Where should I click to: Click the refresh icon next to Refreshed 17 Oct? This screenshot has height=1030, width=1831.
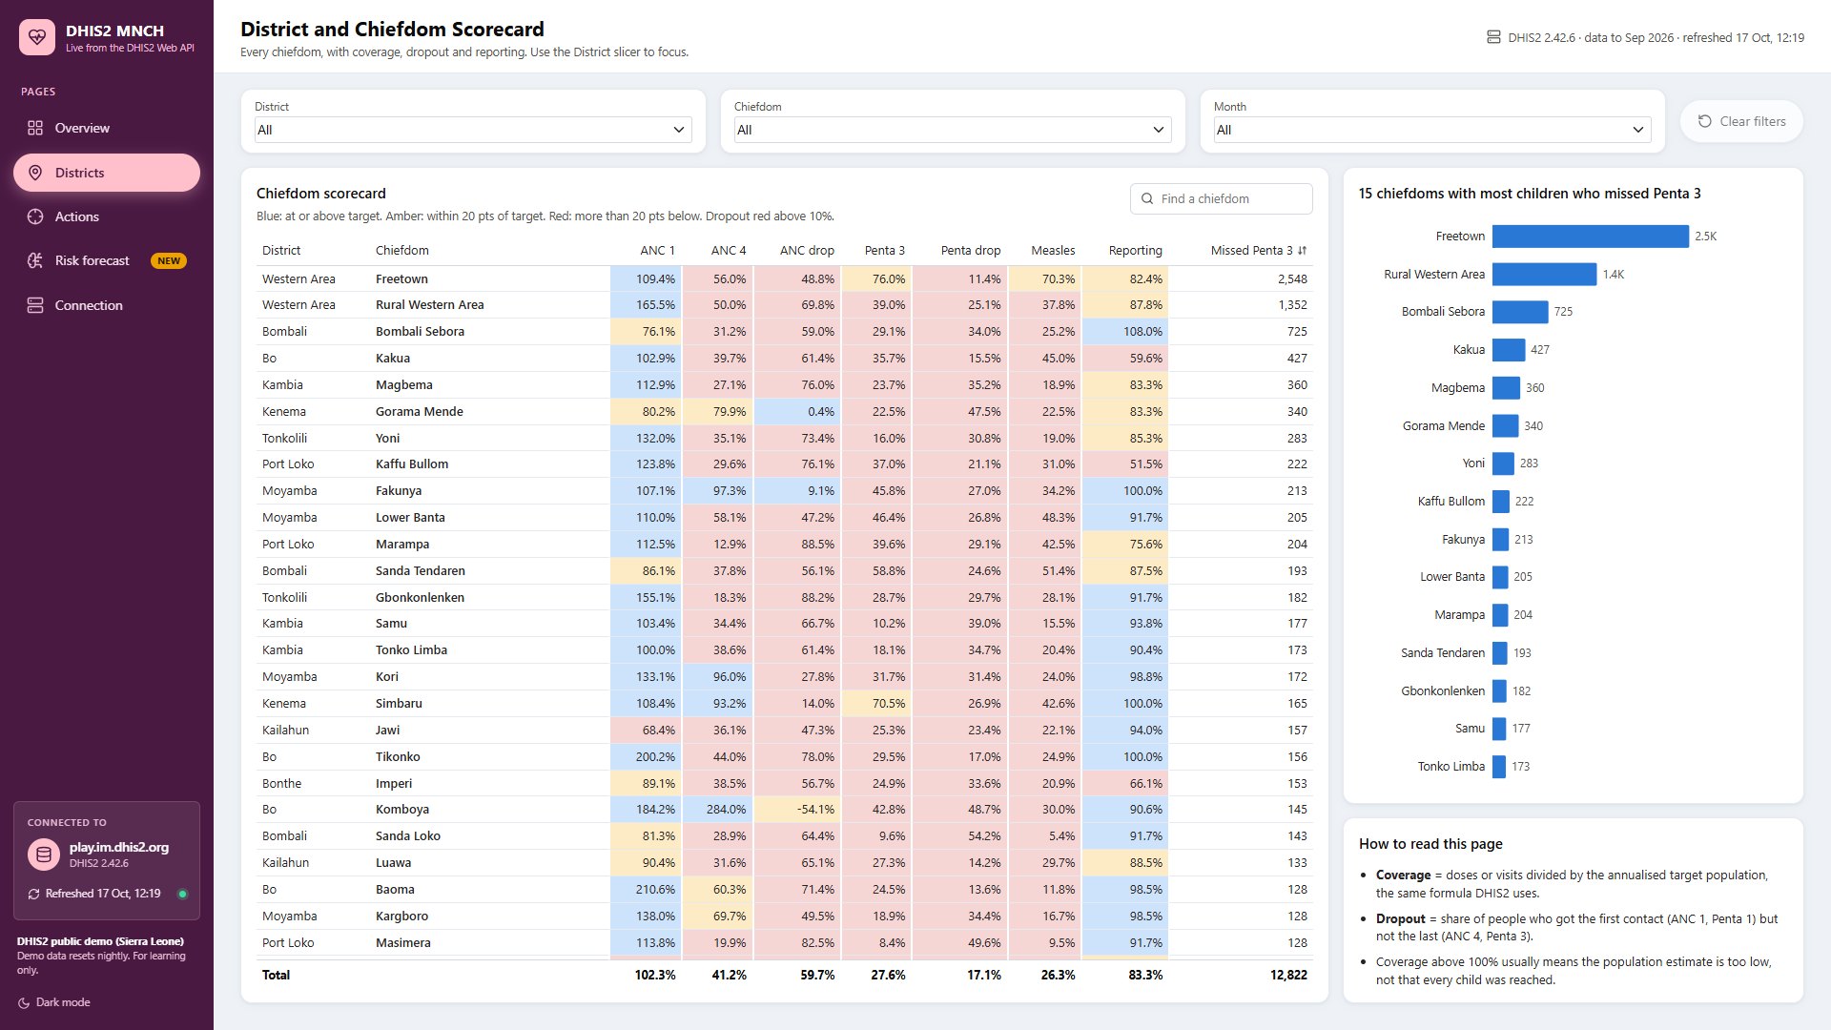[x=34, y=895]
